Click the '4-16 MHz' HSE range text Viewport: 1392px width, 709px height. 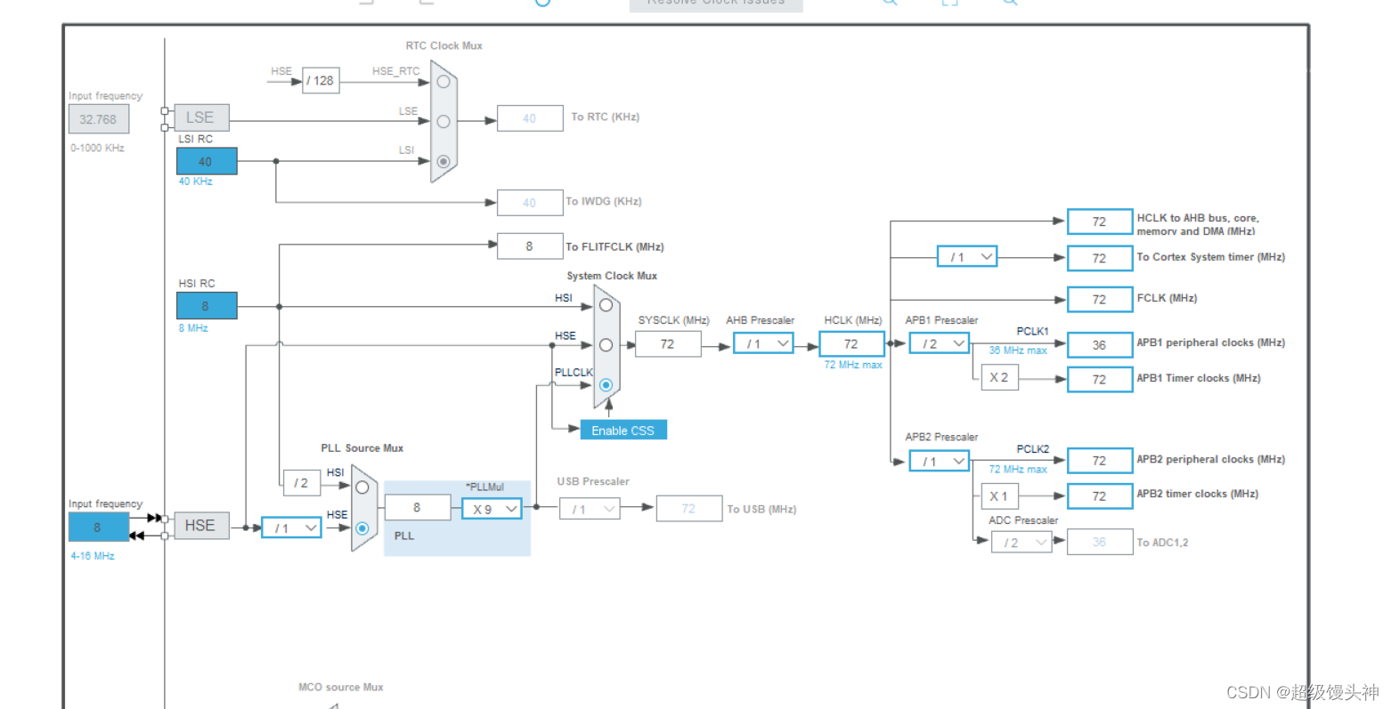click(x=93, y=556)
